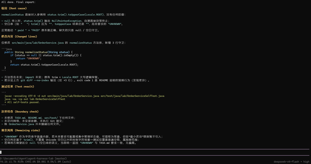Image resolution: width=311 pixels, height=164 pixels.
Task: Click the "剩余风险 (Remaining risks)" heading
Action: (x=21, y=131)
